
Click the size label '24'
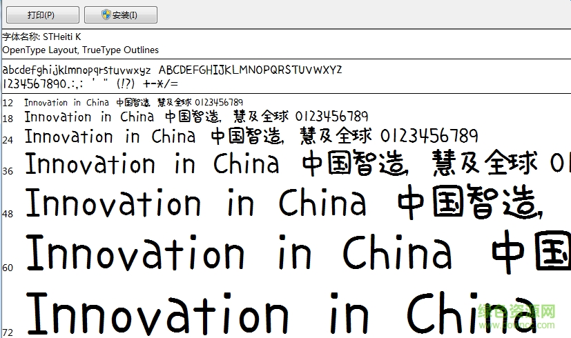pyautogui.click(x=8, y=140)
